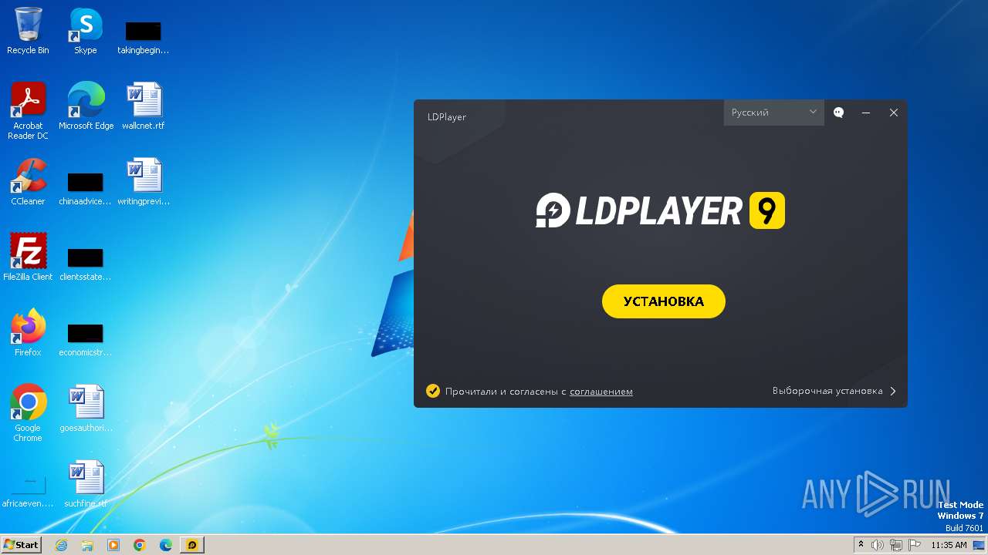Select the Skype desktop shortcut
Screen dimensions: 988x555
(86, 31)
